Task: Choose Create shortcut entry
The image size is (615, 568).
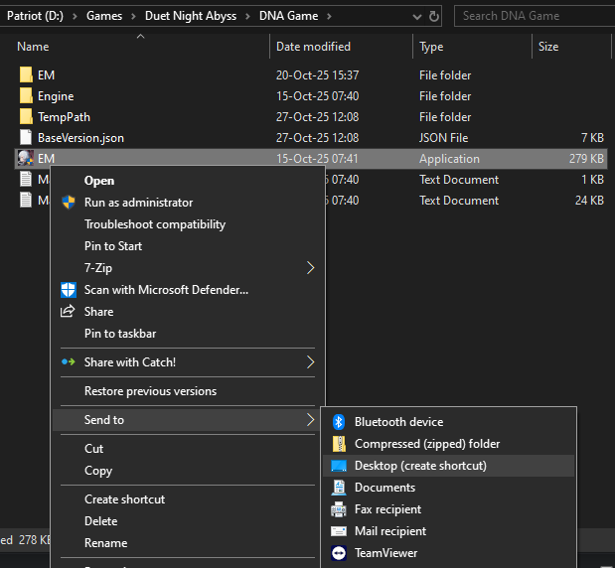Action: [124, 499]
